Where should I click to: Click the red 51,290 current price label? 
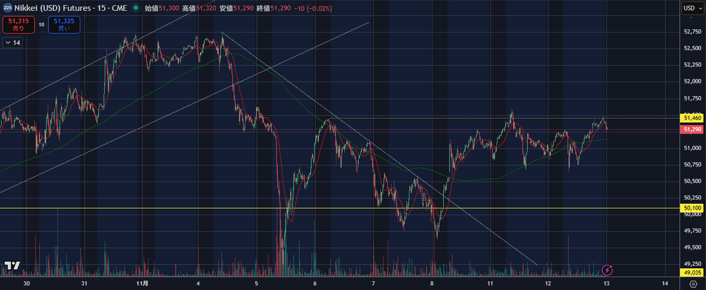691,129
